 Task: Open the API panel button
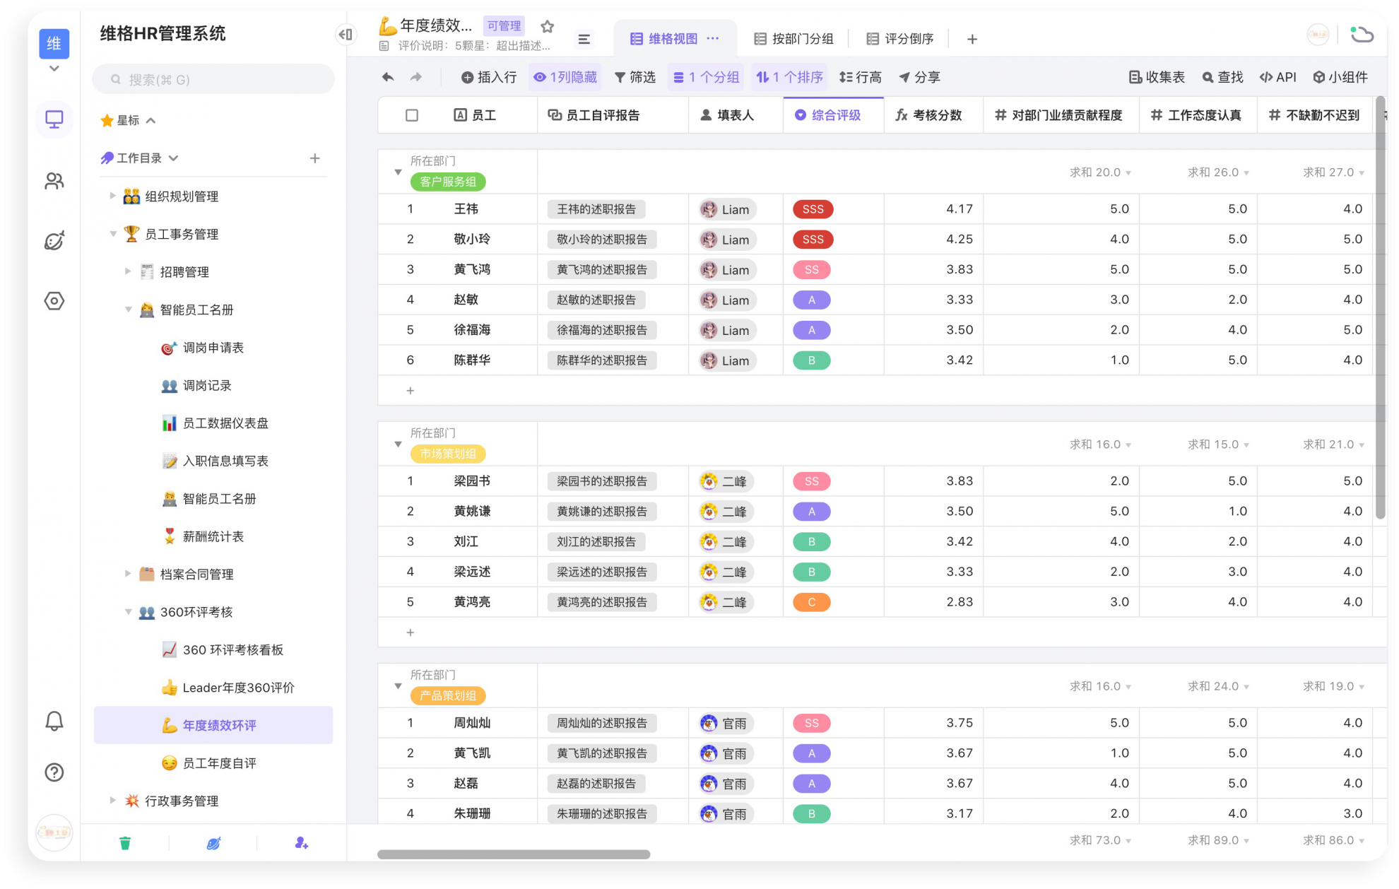[x=1277, y=77]
